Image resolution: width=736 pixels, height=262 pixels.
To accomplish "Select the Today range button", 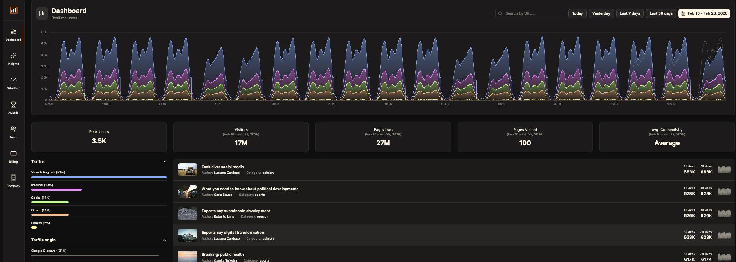I will (577, 13).
